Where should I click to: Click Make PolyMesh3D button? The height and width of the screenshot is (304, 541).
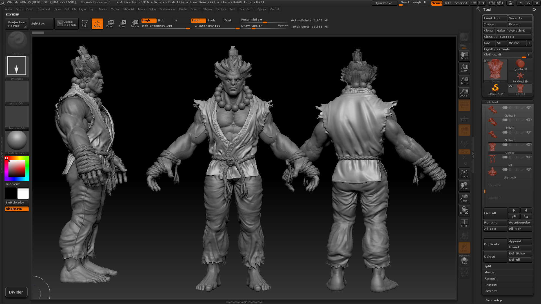point(514,31)
